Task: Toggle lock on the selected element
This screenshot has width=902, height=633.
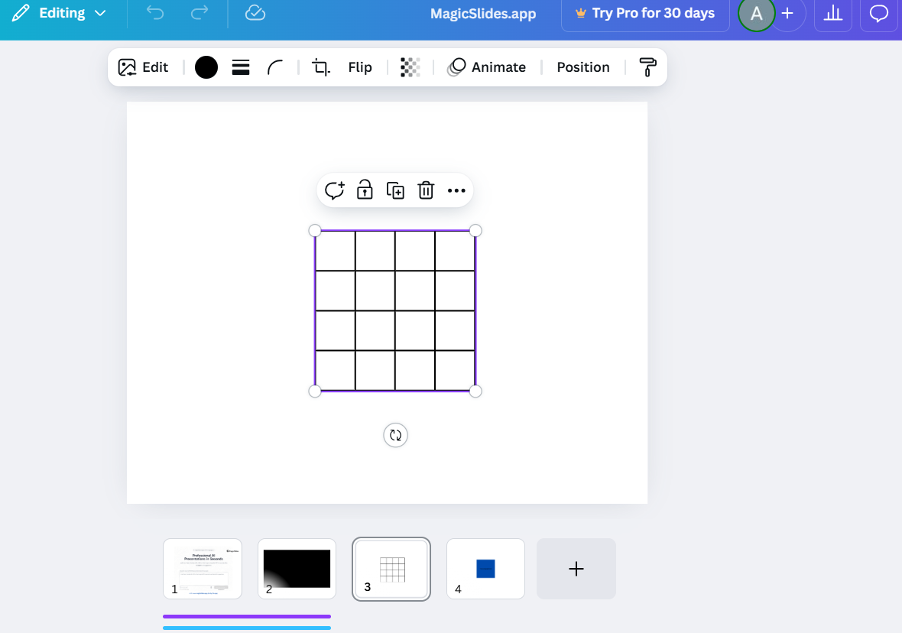Action: point(365,190)
